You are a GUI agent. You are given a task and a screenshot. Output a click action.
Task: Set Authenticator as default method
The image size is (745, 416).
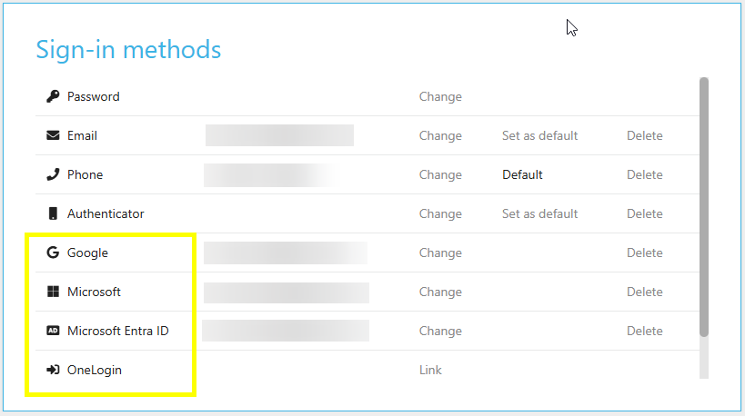[x=539, y=213]
